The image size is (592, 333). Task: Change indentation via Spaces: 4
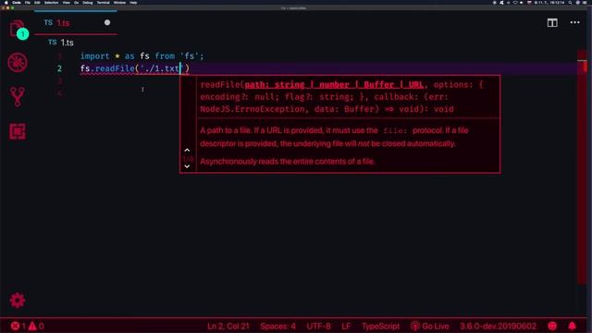(x=277, y=327)
